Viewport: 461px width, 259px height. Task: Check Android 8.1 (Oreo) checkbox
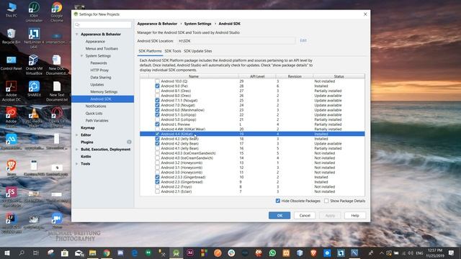pyautogui.click(x=157, y=91)
